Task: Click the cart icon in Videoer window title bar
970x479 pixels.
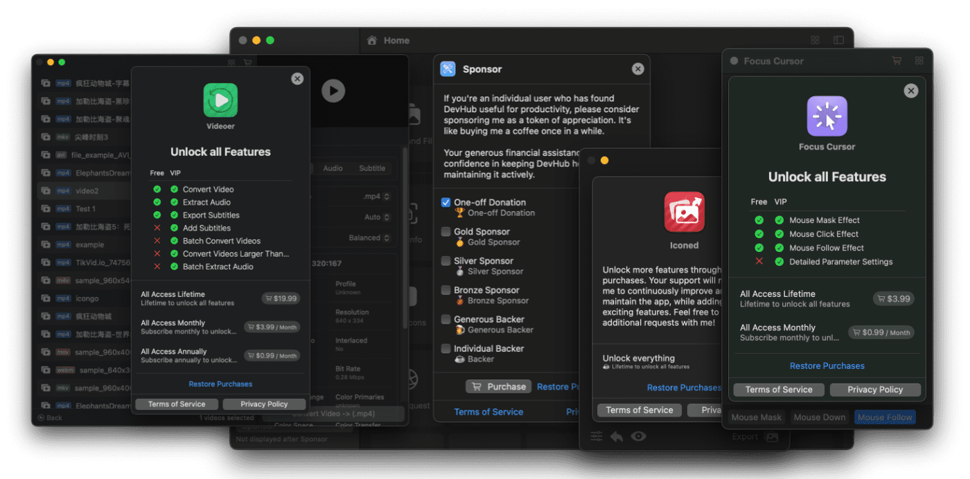Action: point(247,62)
